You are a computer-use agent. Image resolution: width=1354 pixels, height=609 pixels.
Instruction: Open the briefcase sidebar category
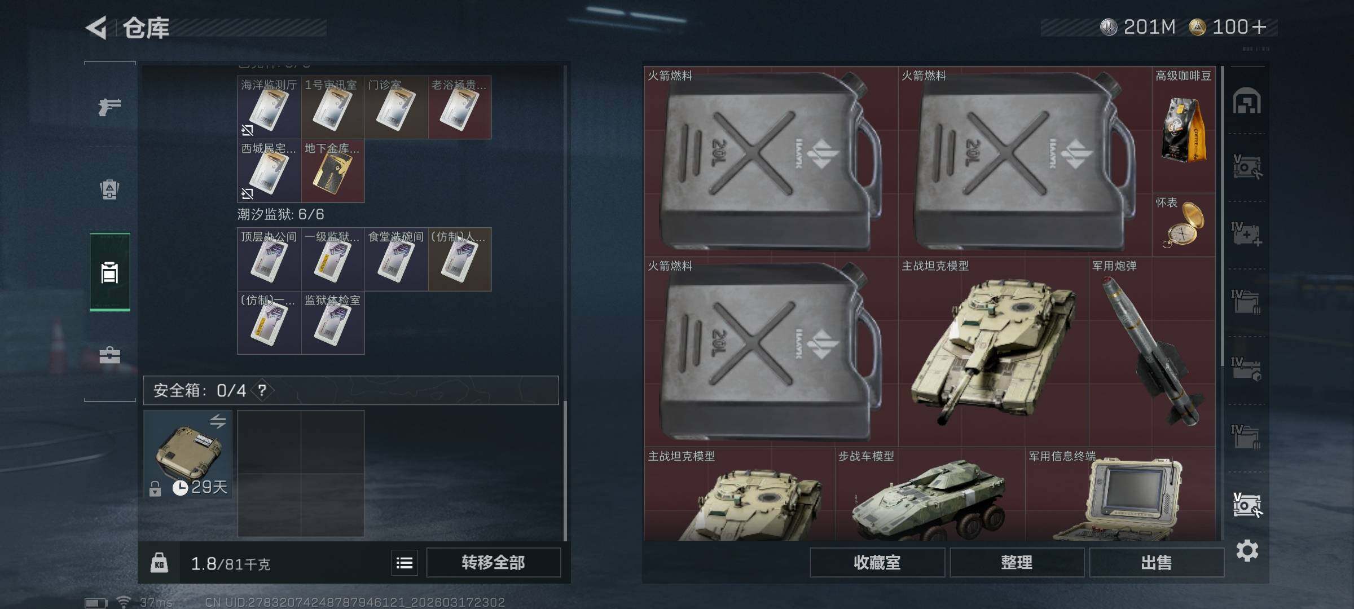[109, 355]
